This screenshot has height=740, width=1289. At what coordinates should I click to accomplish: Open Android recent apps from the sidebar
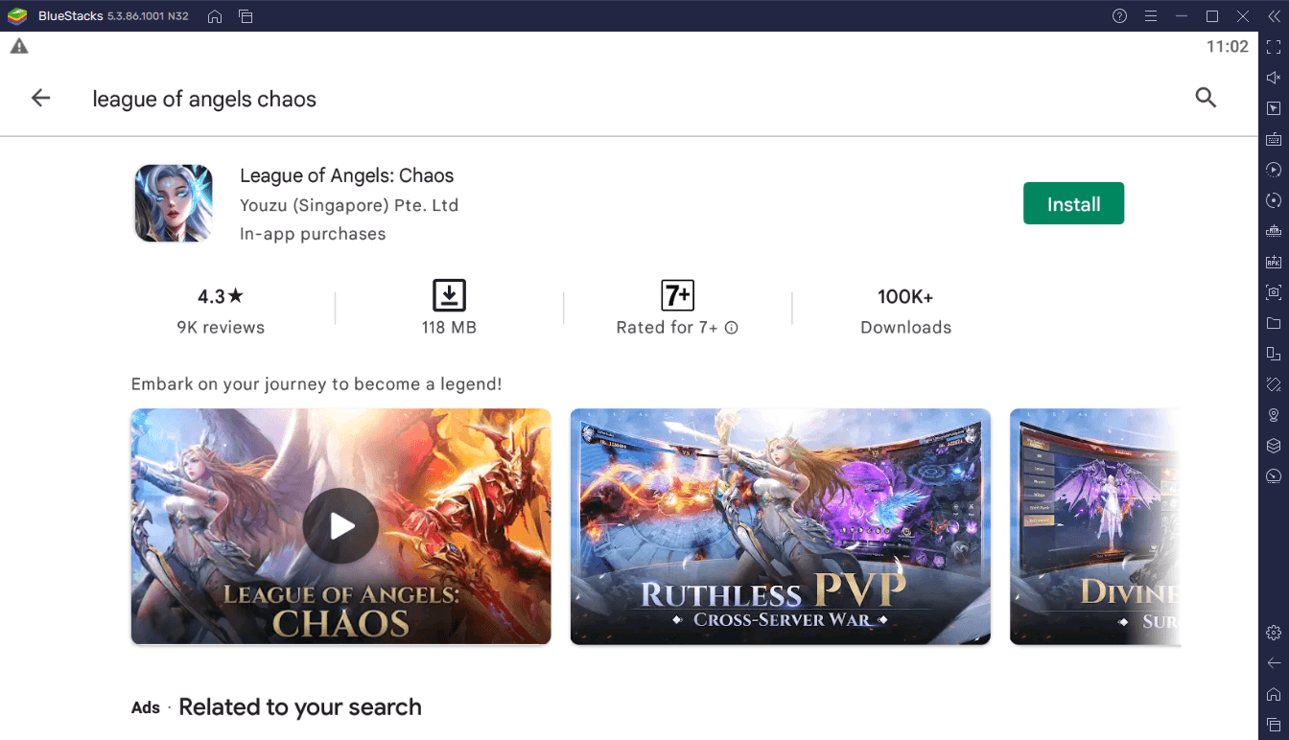click(x=1274, y=725)
